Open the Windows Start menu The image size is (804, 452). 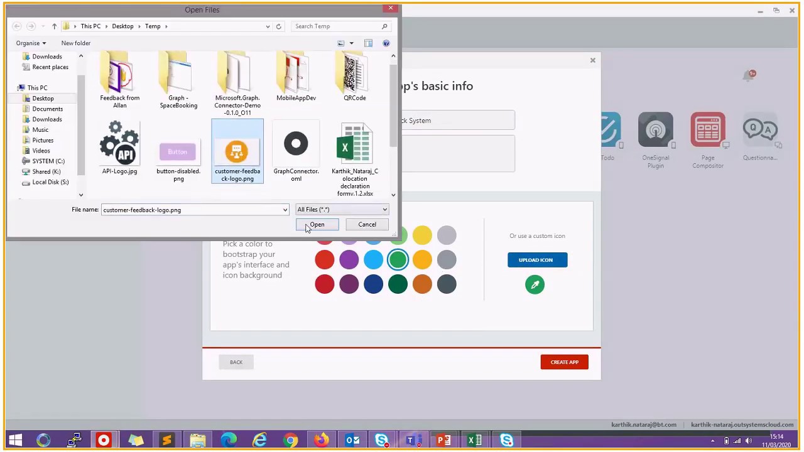[15, 441]
